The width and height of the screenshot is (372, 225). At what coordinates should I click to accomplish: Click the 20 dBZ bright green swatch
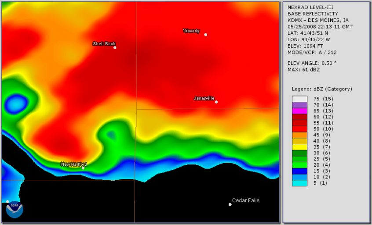pos(299,165)
